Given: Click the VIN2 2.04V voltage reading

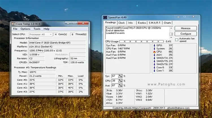Looking at the screenshot, I should (144, 97).
